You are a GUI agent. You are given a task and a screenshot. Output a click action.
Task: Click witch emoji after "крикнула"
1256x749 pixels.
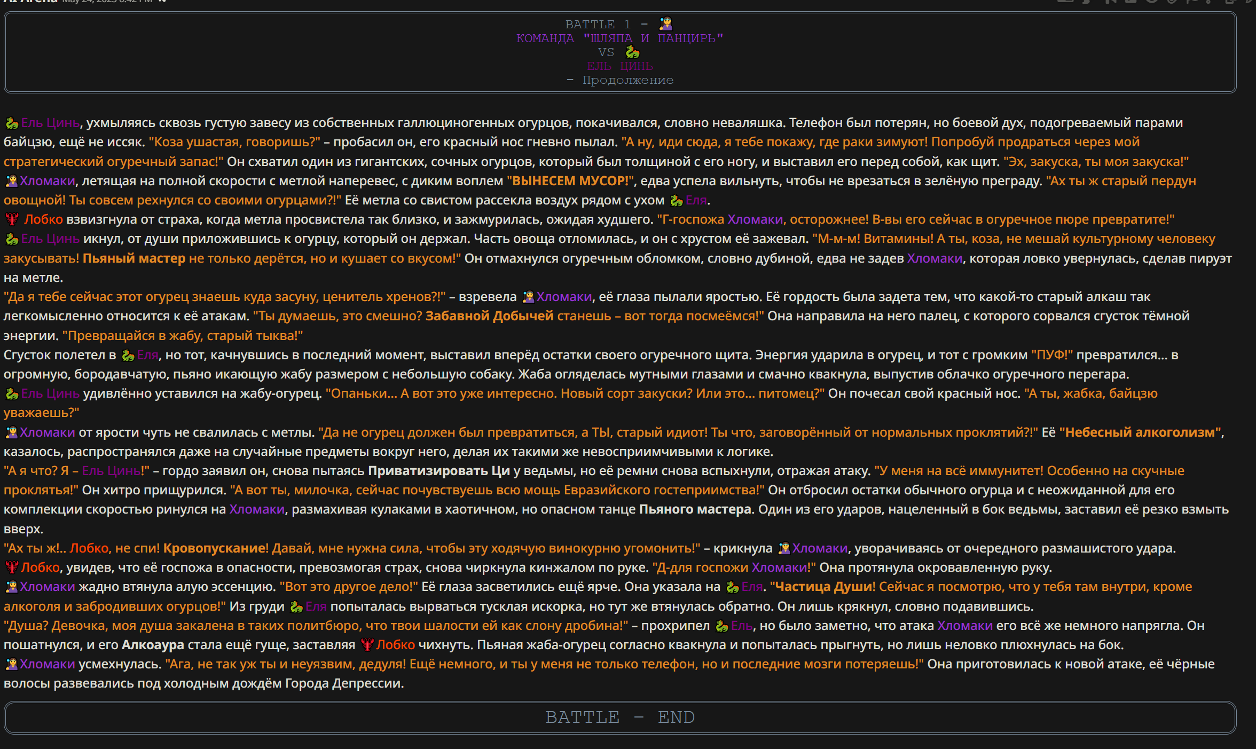click(784, 549)
